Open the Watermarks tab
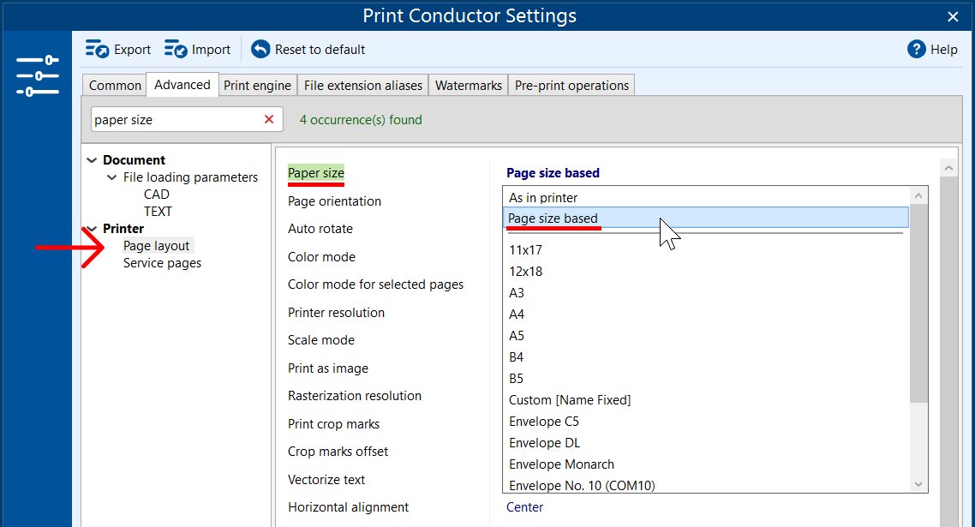 pos(468,86)
